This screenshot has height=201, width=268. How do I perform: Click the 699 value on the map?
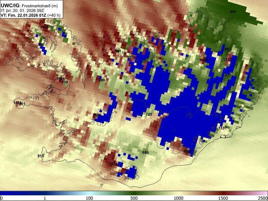[x=102, y=80]
